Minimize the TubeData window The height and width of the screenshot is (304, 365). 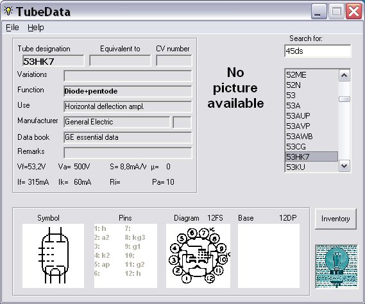pyautogui.click(x=319, y=11)
